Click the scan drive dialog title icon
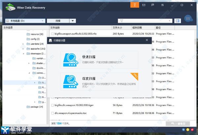The image size is (198, 135). coord(50,40)
